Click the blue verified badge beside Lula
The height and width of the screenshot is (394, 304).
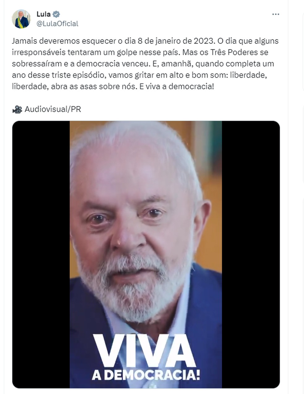pyautogui.click(x=56, y=14)
